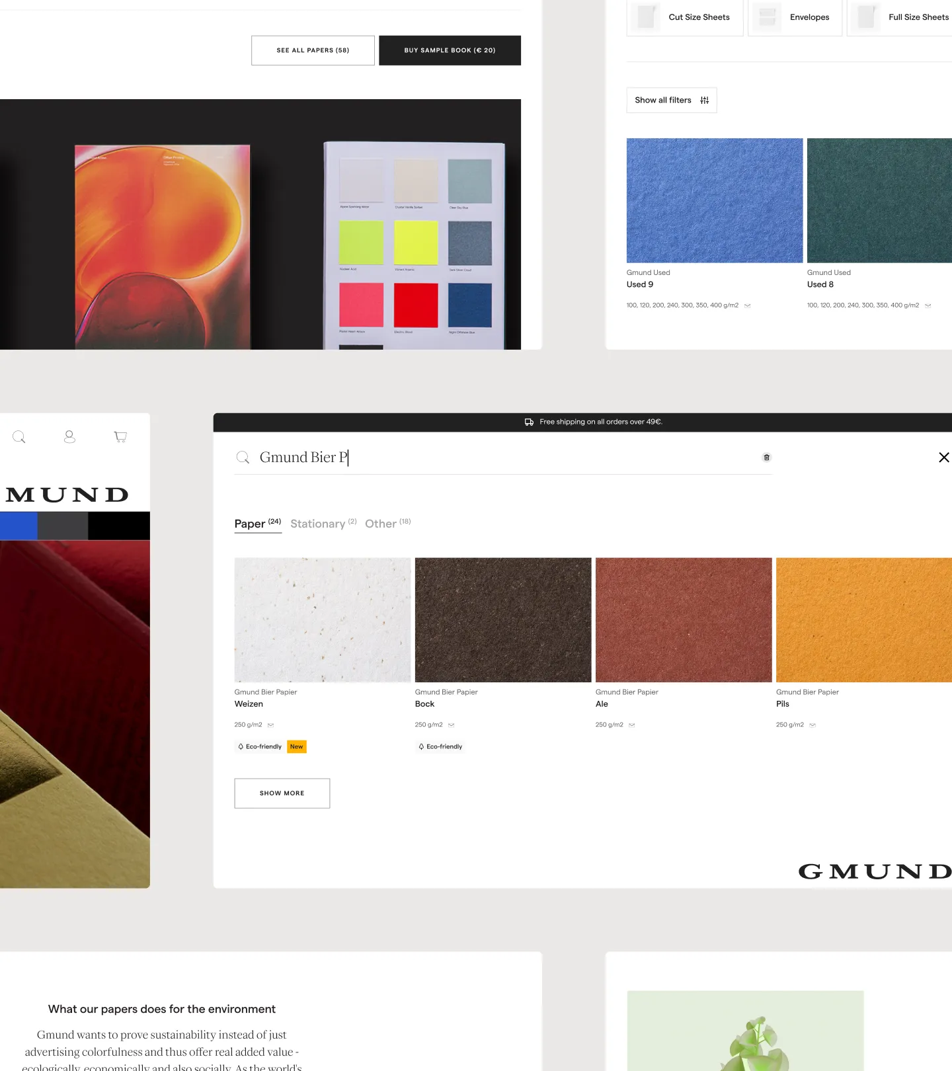Click the orange sample book cover image
The width and height of the screenshot is (952, 1071).
[x=163, y=247]
